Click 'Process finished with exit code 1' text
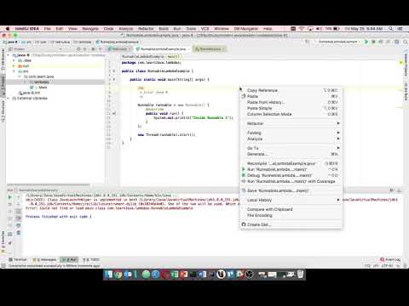The image size is (409, 306). click(59, 217)
